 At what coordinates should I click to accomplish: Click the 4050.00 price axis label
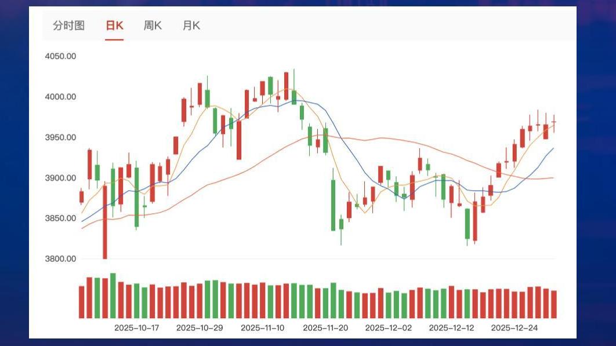60,56
